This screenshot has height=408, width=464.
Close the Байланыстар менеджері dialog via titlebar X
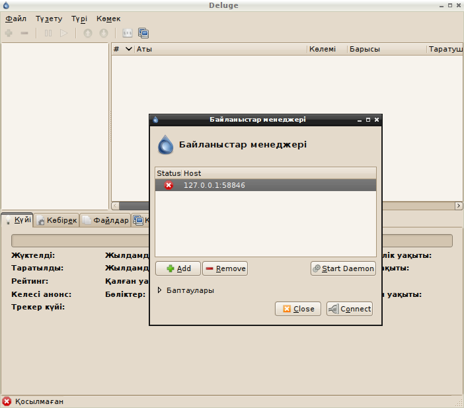click(x=376, y=120)
